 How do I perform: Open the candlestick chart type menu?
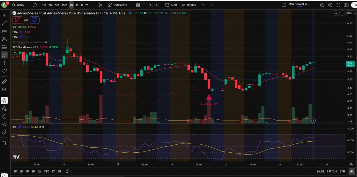100,5
